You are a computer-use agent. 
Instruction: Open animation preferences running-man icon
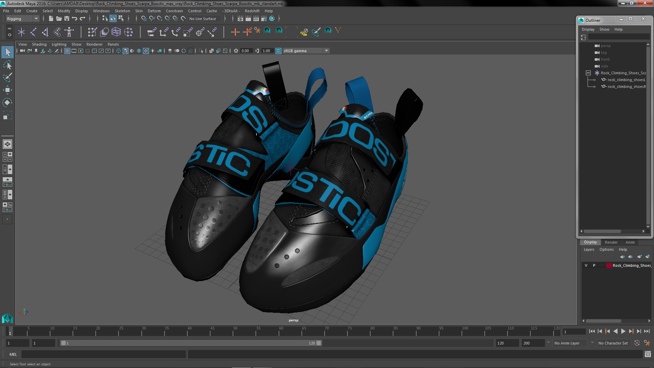click(x=647, y=343)
